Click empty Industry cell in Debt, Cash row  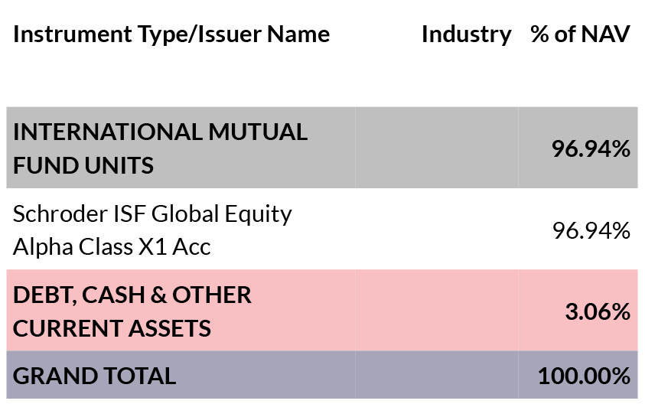tap(437, 311)
